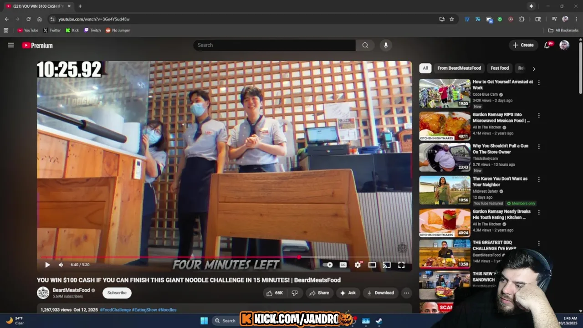
Task: Cast video to TV
Action: pos(387,265)
